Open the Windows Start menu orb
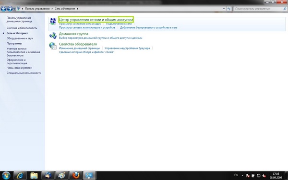 [6, 175]
